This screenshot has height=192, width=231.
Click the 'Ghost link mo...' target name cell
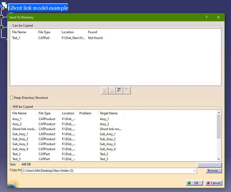click(x=111, y=129)
